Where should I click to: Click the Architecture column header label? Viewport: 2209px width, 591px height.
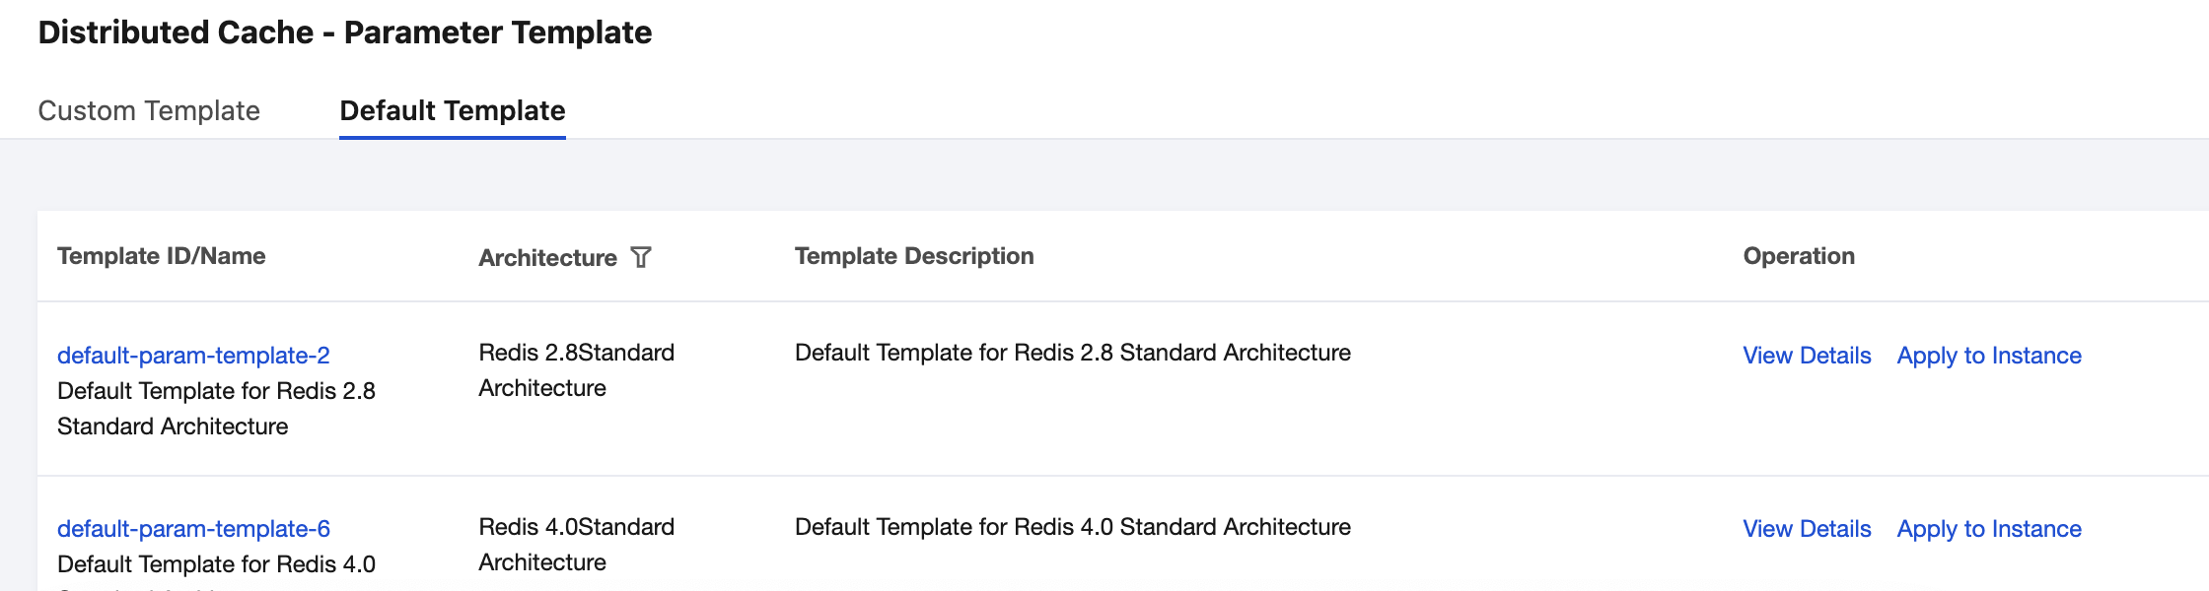click(x=547, y=258)
